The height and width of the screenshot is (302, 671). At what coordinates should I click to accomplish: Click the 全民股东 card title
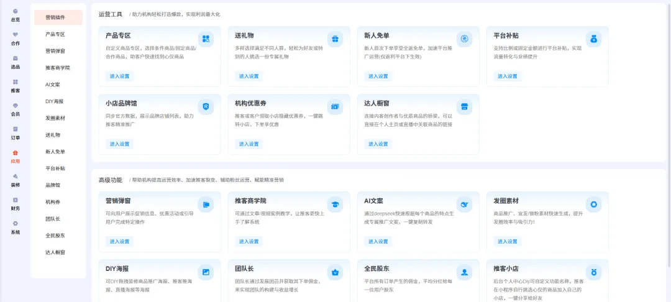(377, 268)
